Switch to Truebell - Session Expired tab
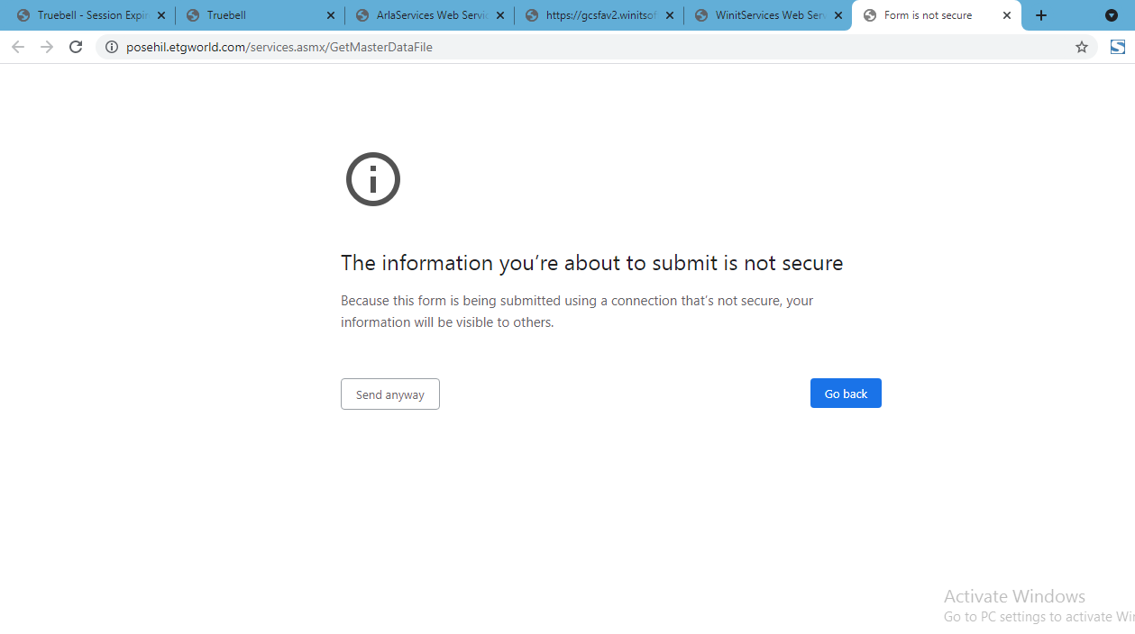 [86, 15]
